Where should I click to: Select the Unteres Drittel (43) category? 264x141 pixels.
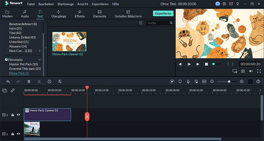[22, 37]
